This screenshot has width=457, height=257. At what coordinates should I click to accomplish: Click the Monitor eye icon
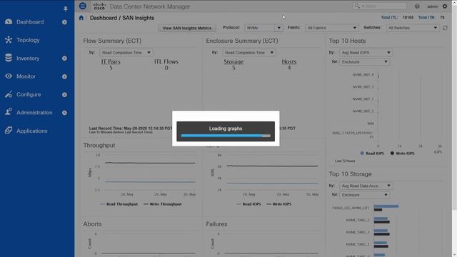[x=9, y=76]
